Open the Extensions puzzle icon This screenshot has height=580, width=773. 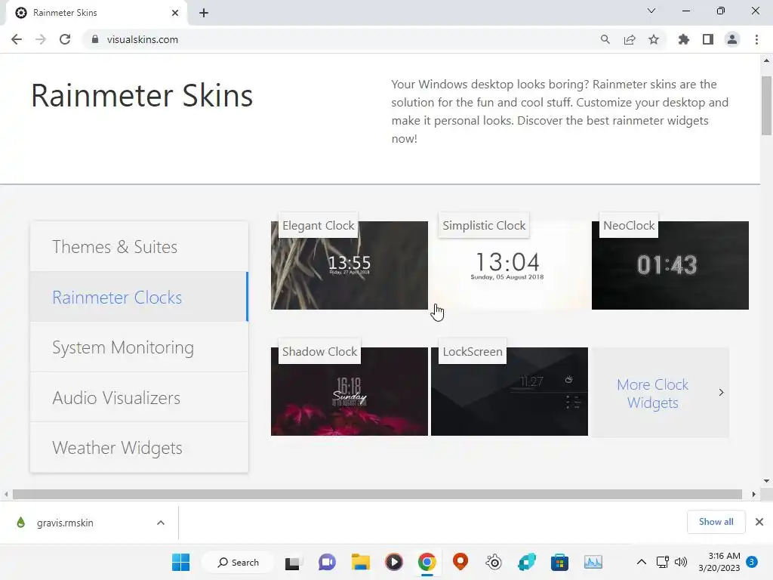pos(683,39)
